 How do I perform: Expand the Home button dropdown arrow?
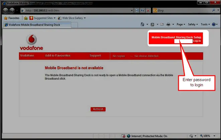tap(147, 24)
